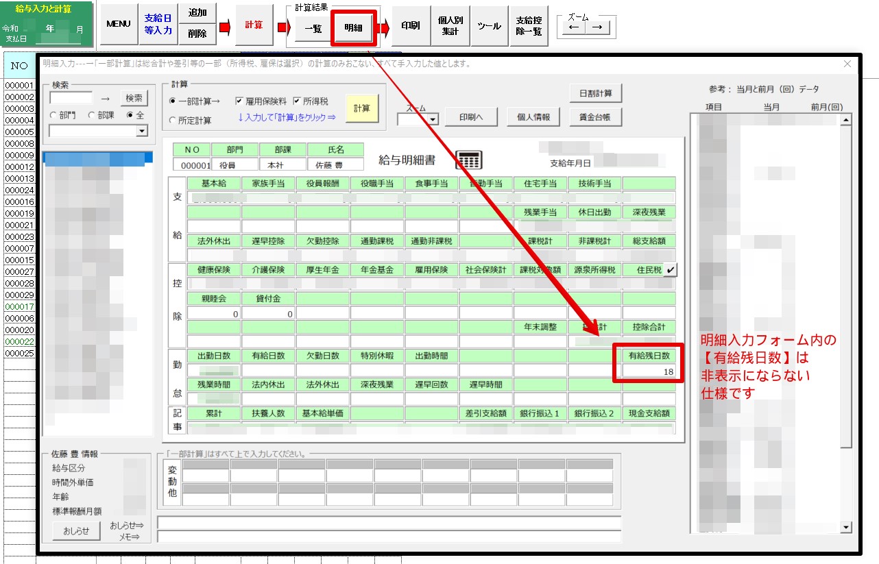The width and height of the screenshot is (879, 564).
Task: Click the 住民税 checkmark button
Action: point(670,270)
